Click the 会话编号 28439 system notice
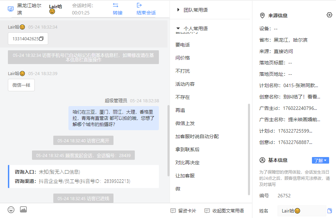 [x=83, y=155]
